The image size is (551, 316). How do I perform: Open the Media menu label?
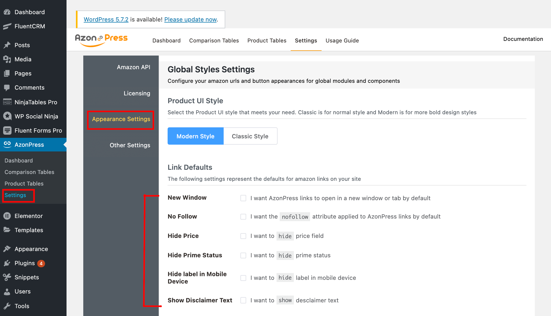tap(23, 59)
